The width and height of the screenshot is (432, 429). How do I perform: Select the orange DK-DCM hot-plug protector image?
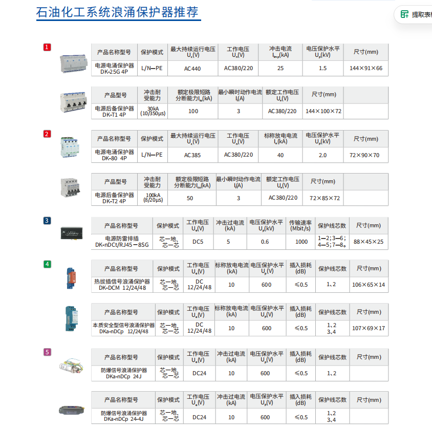(x=71, y=278)
